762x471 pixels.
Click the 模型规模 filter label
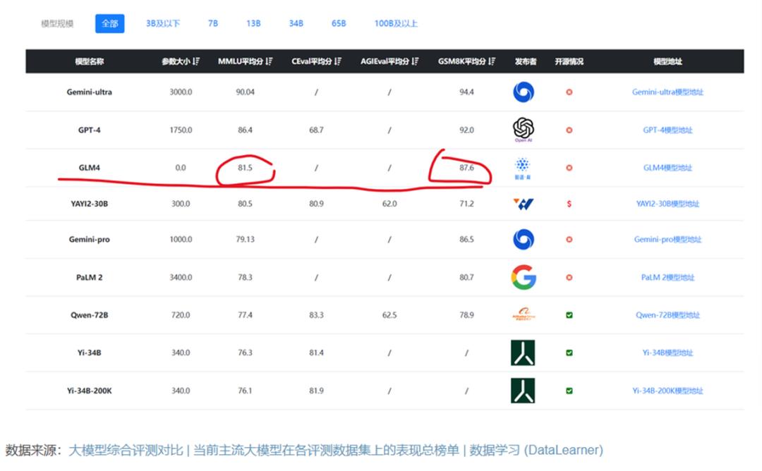coord(57,23)
